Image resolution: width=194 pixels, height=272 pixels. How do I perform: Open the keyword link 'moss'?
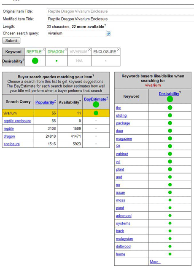121,200
